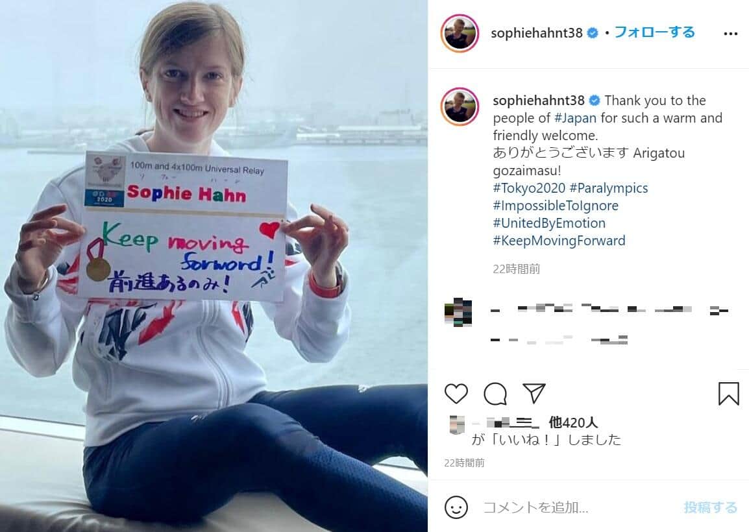Image resolution: width=749 pixels, height=532 pixels.
Task: Open comments via the speech bubble icon
Action: (495, 393)
